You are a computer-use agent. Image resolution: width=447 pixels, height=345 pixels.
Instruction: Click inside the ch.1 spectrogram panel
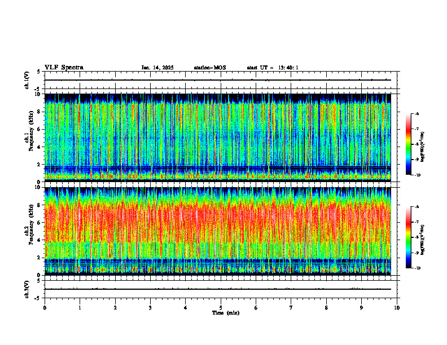[218, 138]
